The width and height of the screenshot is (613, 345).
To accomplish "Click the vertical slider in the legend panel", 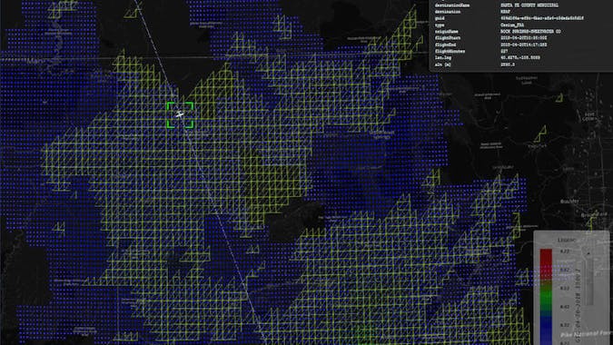I will [589, 278].
